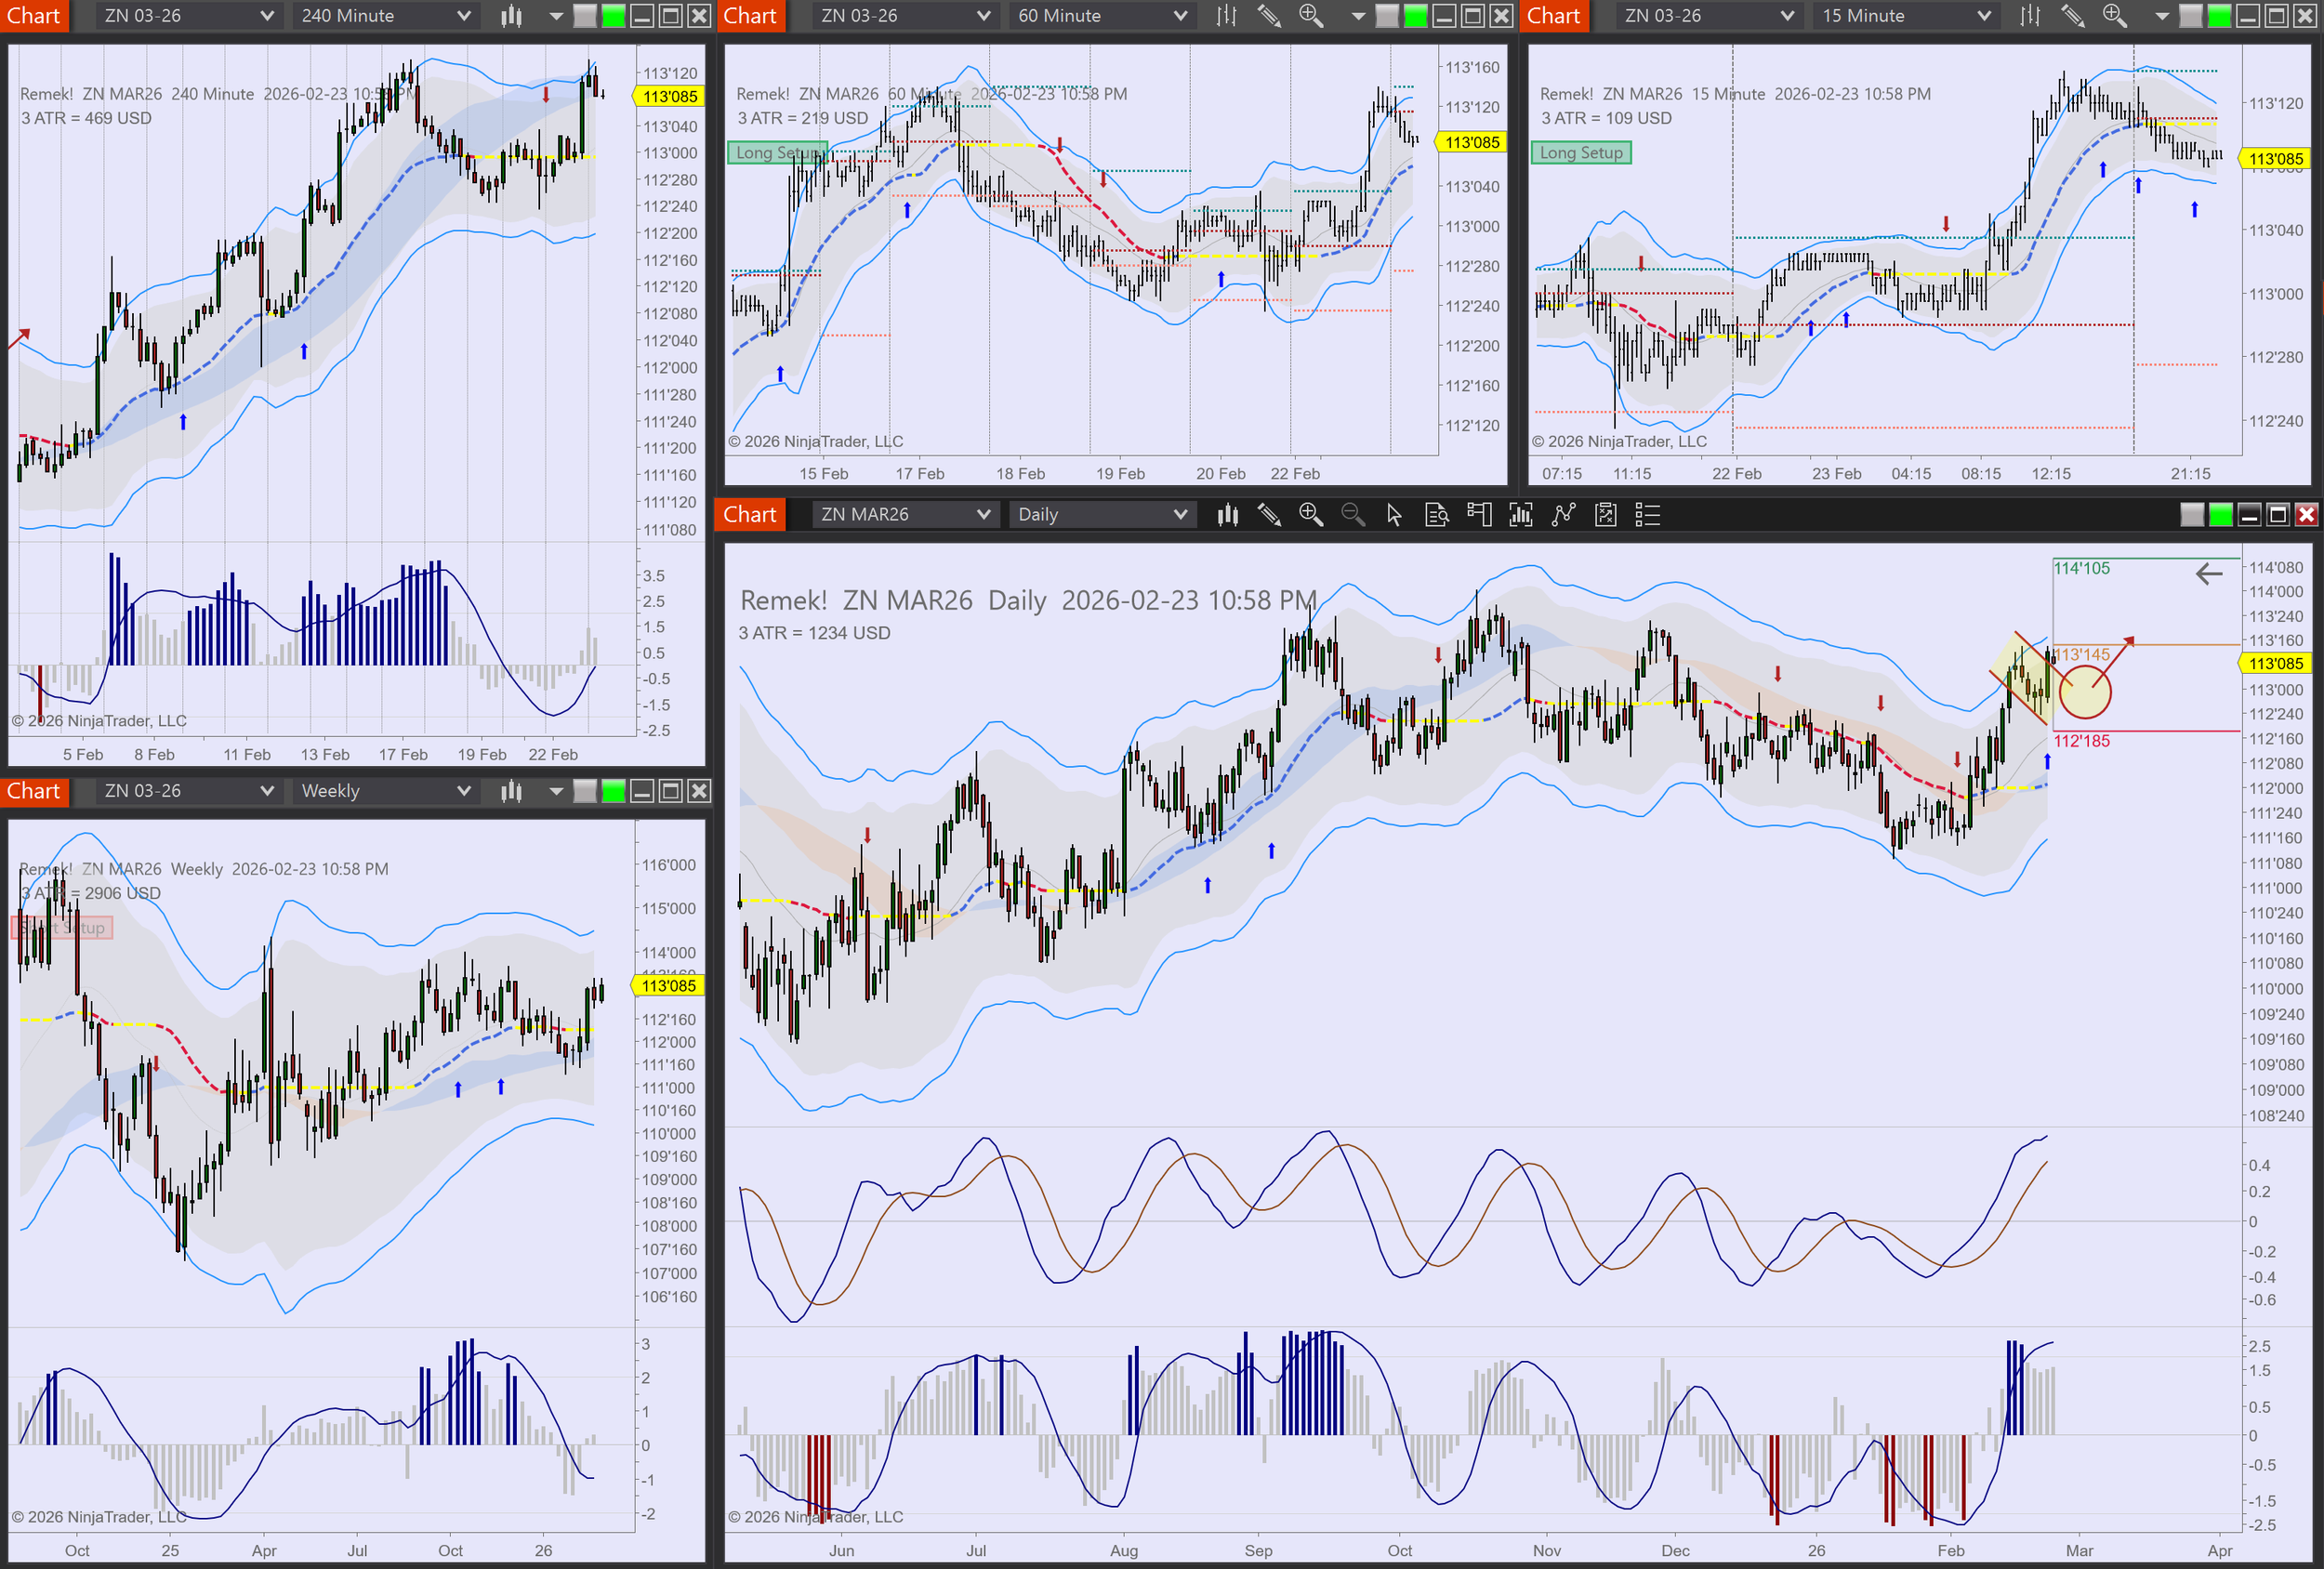Screen dimensions: 2324x1569
Task: Click the zoom in icon on 60 Minute chart
Action: (x=1310, y=16)
